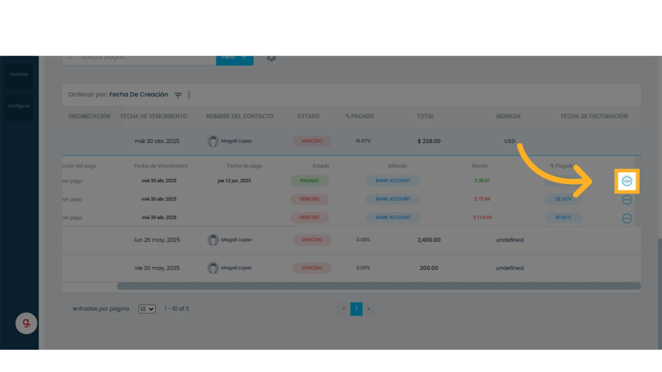
Task: Select the row dated mié 30 abr, 2025 totaling $ 228.00
Action: click(x=351, y=141)
